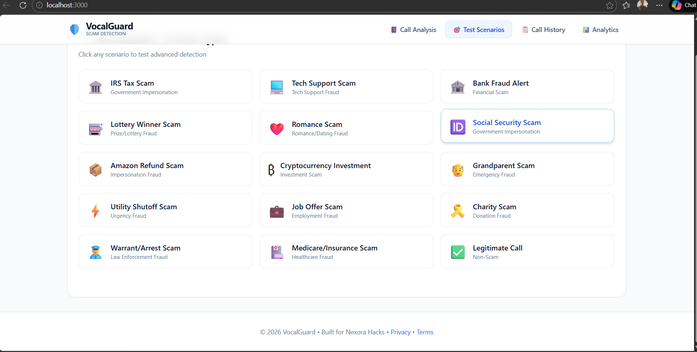Open the Call Analysis tab
697x352 pixels.
coord(414,29)
